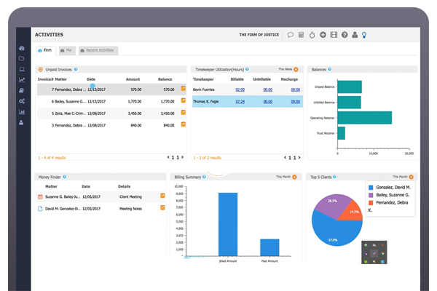Open the settings gears icon in sidebar

pyautogui.click(x=22, y=101)
